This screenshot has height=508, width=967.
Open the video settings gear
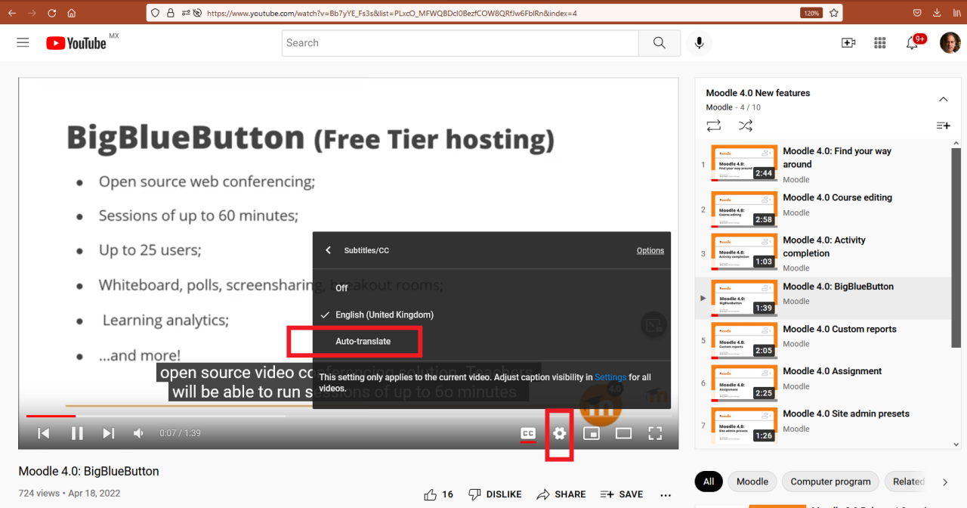(x=559, y=433)
